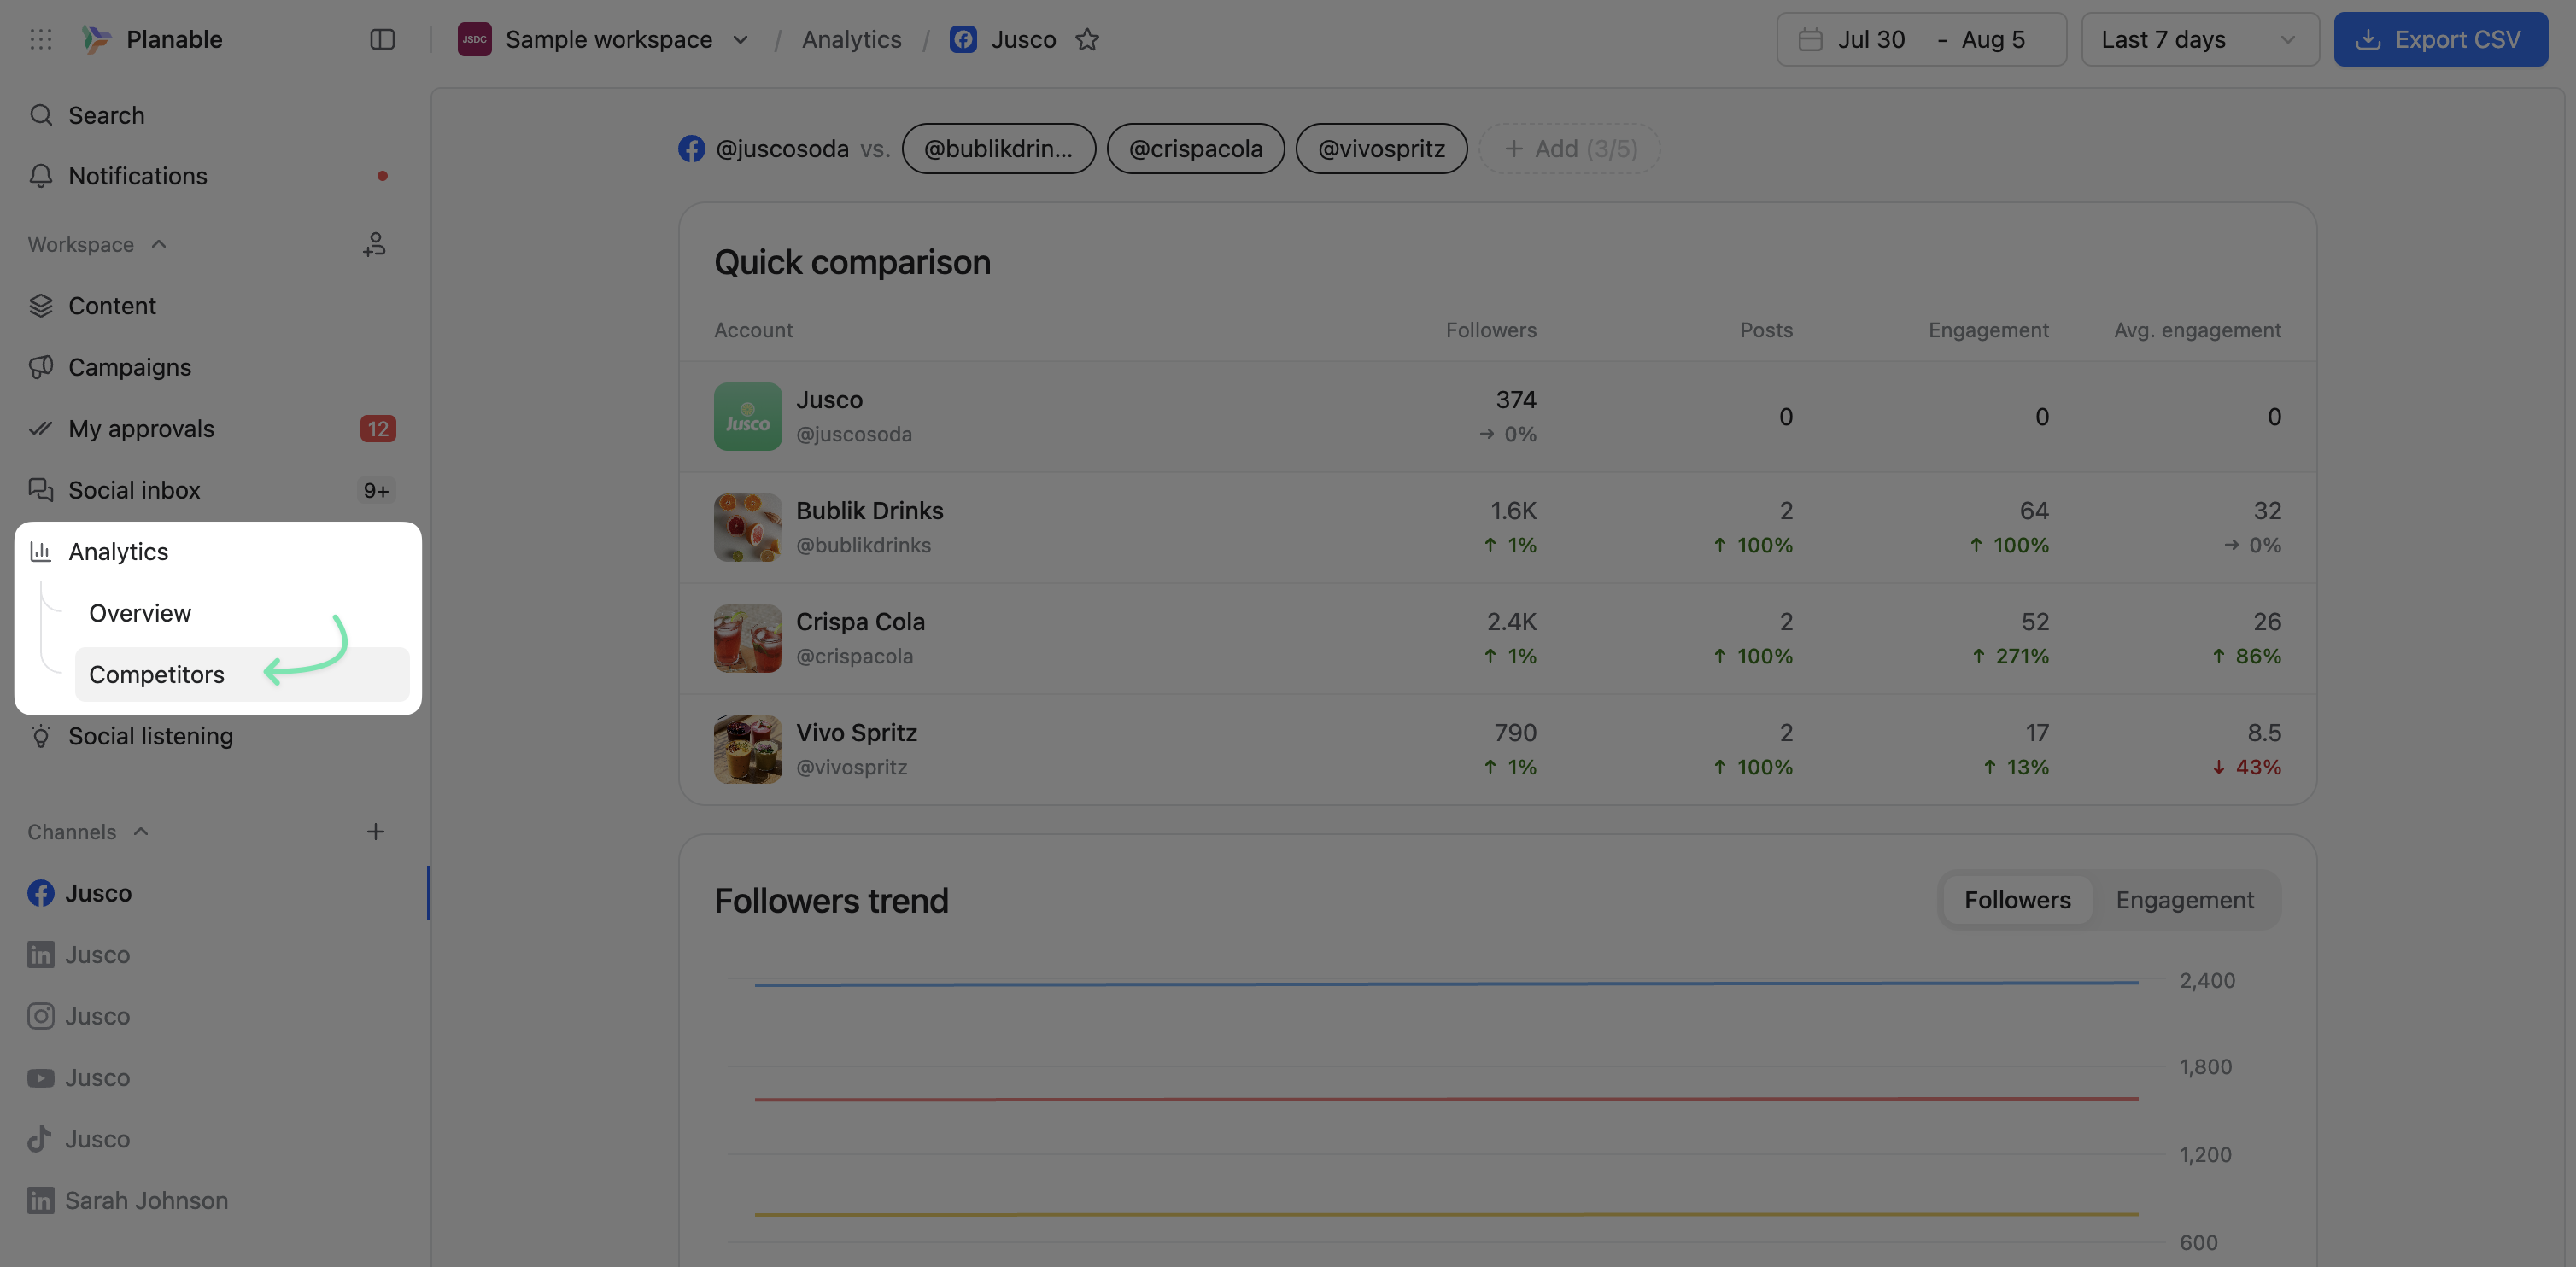This screenshot has height=1267, width=2576.
Task: Click the 12 approvals badge
Action: coord(378,429)
